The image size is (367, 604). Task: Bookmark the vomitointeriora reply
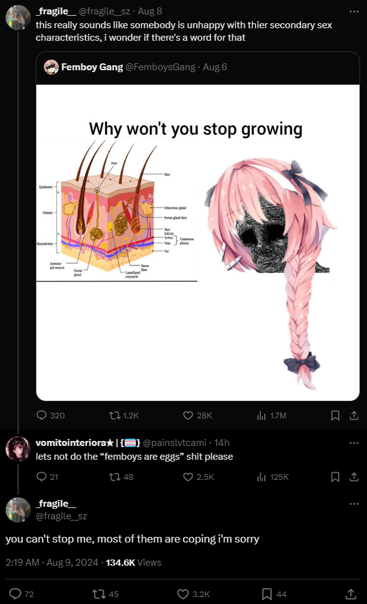335,477
